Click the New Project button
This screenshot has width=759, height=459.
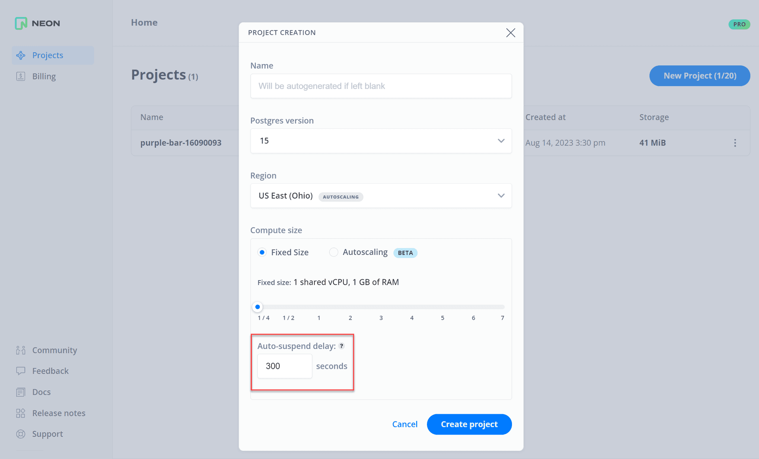[x=699, y=76]
